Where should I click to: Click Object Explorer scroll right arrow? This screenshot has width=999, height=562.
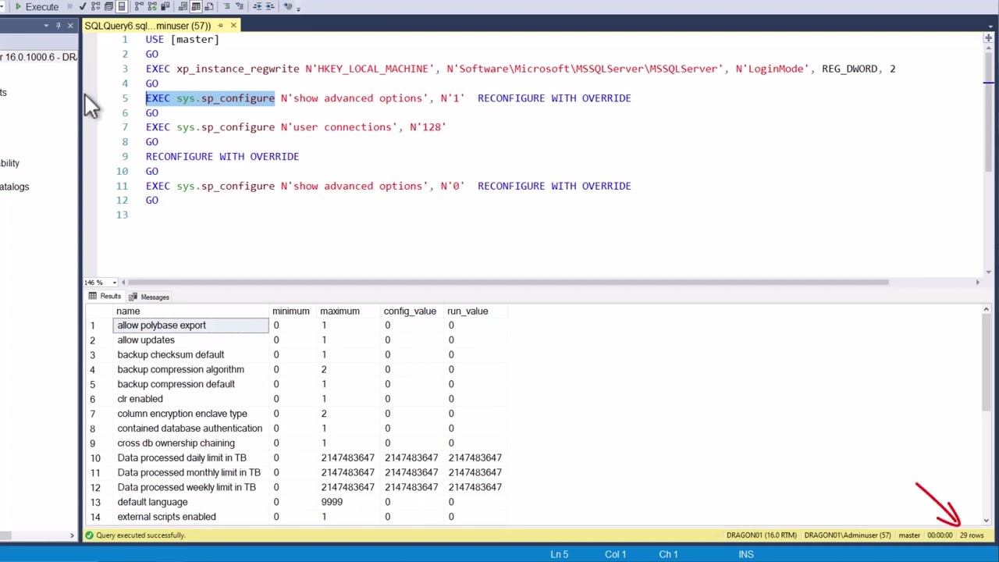[72, 535]
